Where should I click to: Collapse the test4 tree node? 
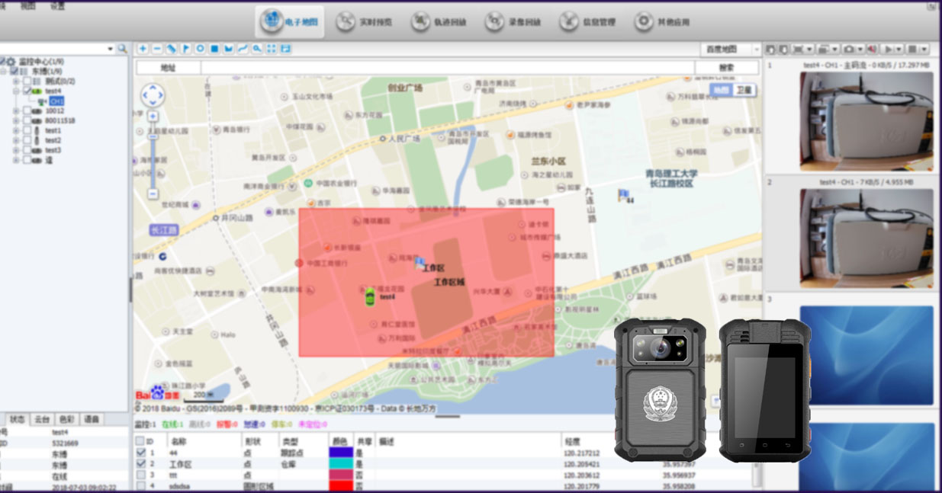point(17,91)
